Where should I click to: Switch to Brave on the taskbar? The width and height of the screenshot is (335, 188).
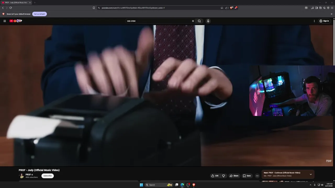tap(194, 185)
